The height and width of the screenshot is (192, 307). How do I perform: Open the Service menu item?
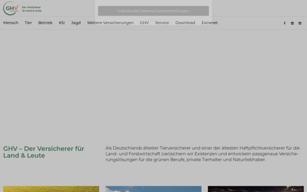162,23
